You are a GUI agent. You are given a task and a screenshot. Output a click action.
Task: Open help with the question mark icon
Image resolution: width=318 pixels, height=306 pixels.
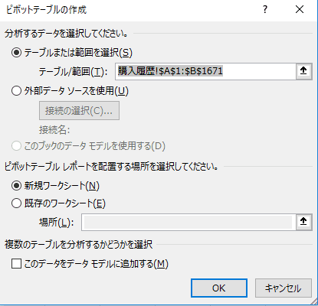coord(265,10)
